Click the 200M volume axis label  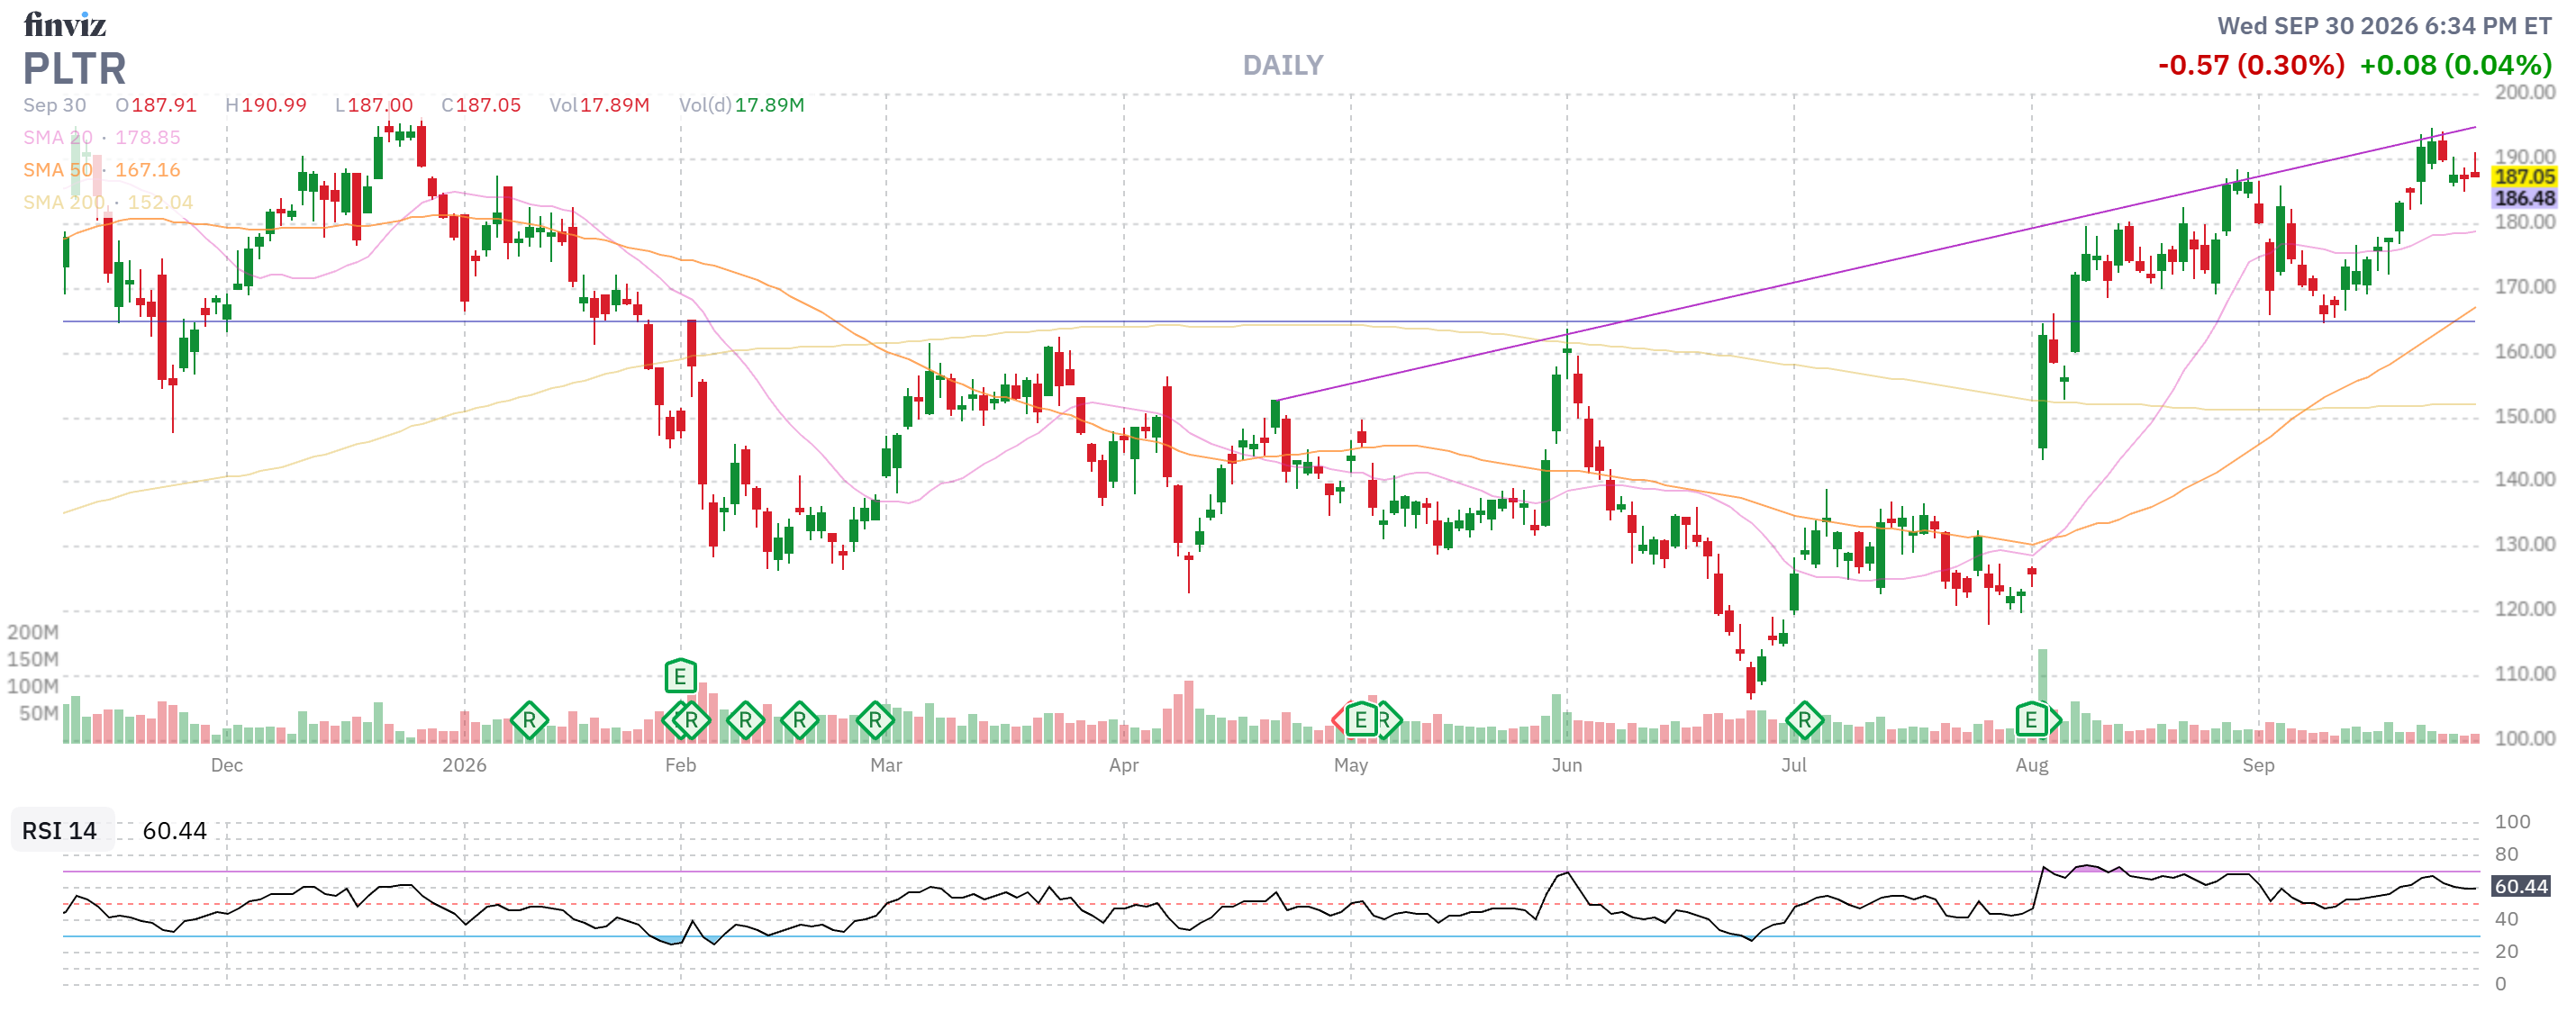33,632
